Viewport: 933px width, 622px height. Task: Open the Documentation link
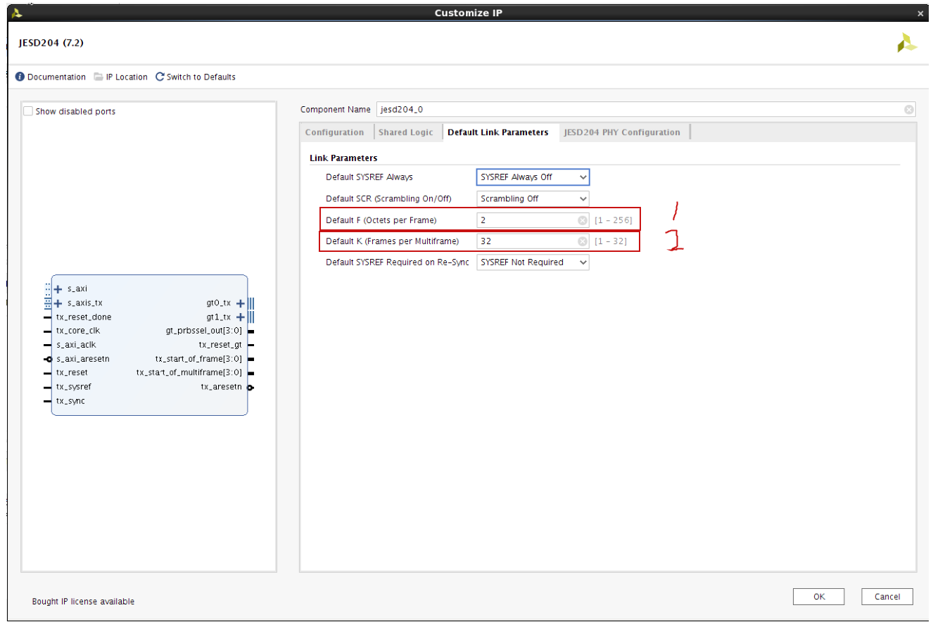pos(56,77)
